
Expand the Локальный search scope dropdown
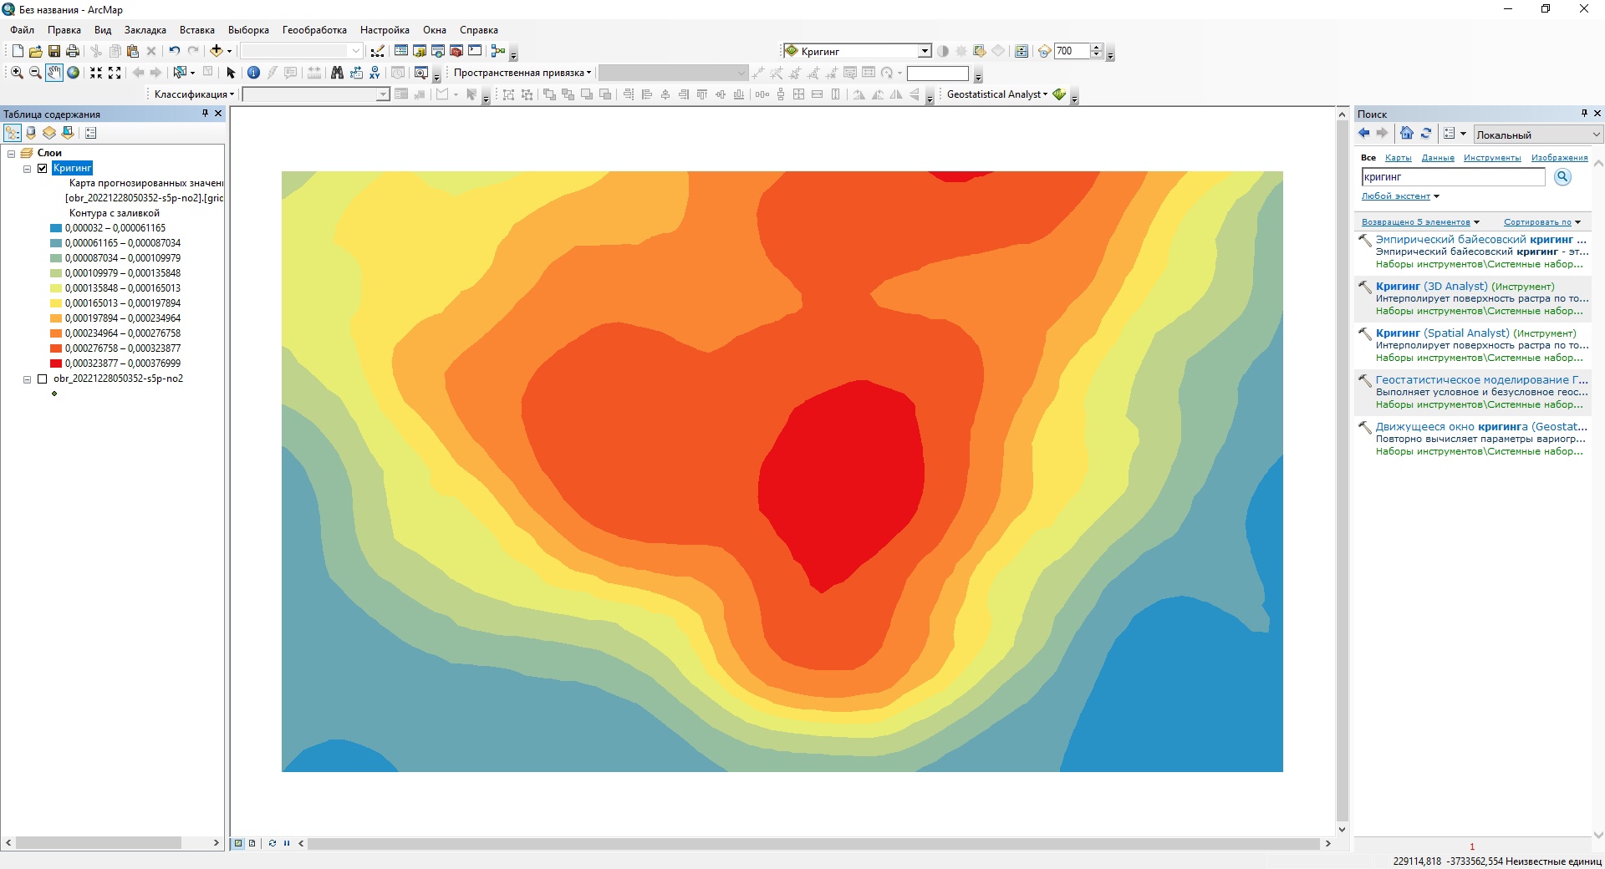[x=1595, y=135]
